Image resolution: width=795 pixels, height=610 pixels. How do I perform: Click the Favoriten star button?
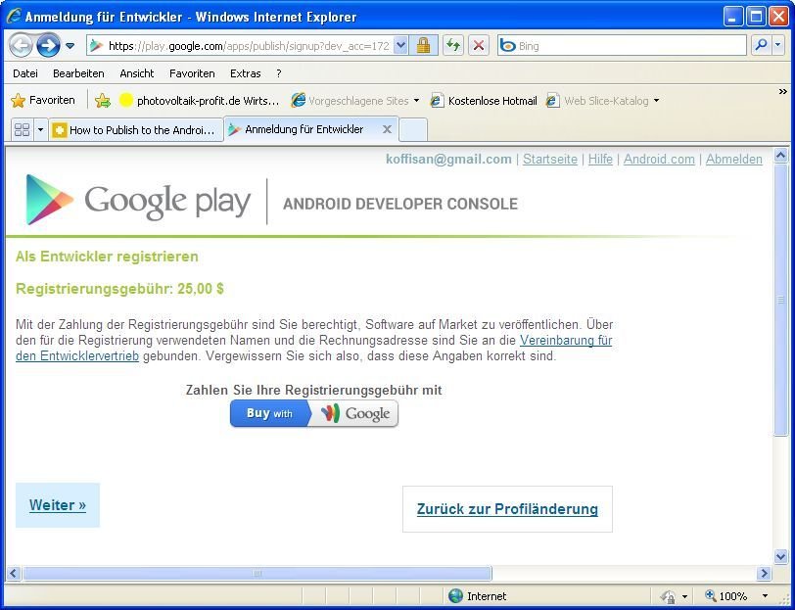(x=43, y=101)
